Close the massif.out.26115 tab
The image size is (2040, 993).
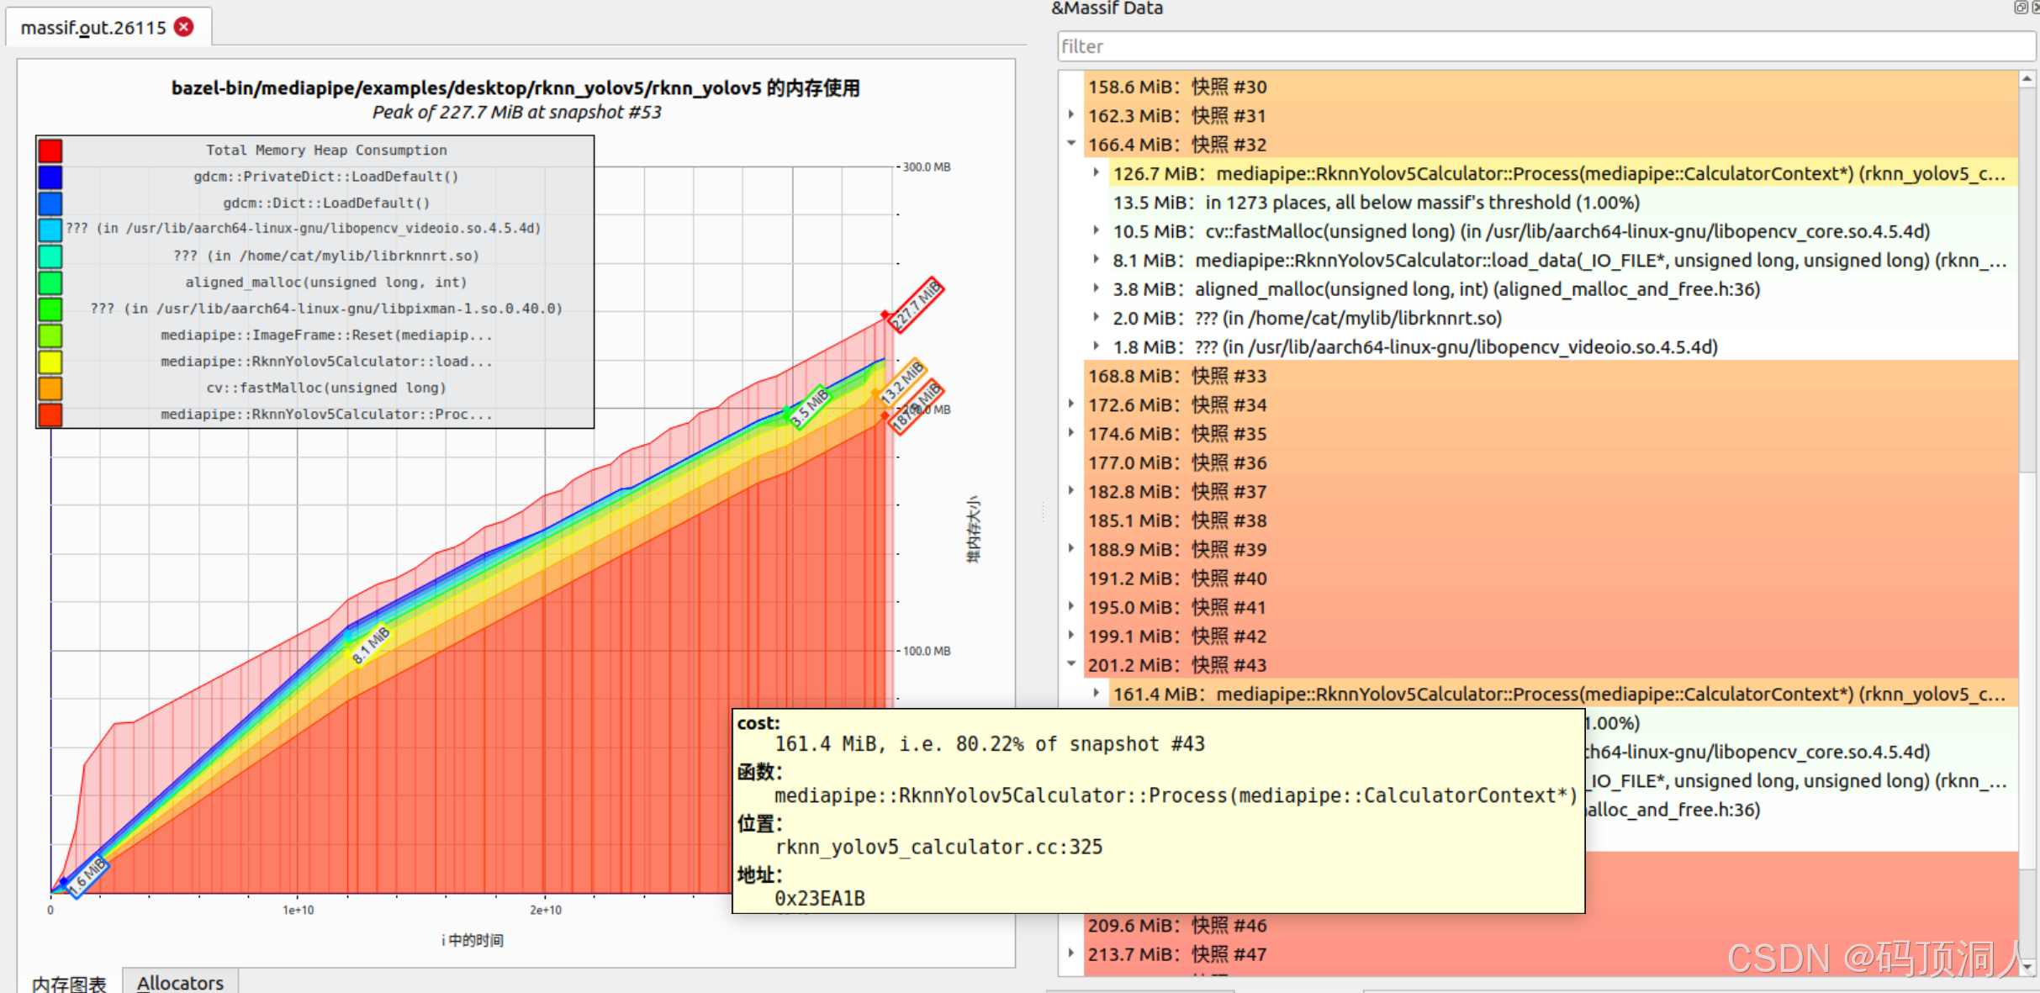pos(183,27)
